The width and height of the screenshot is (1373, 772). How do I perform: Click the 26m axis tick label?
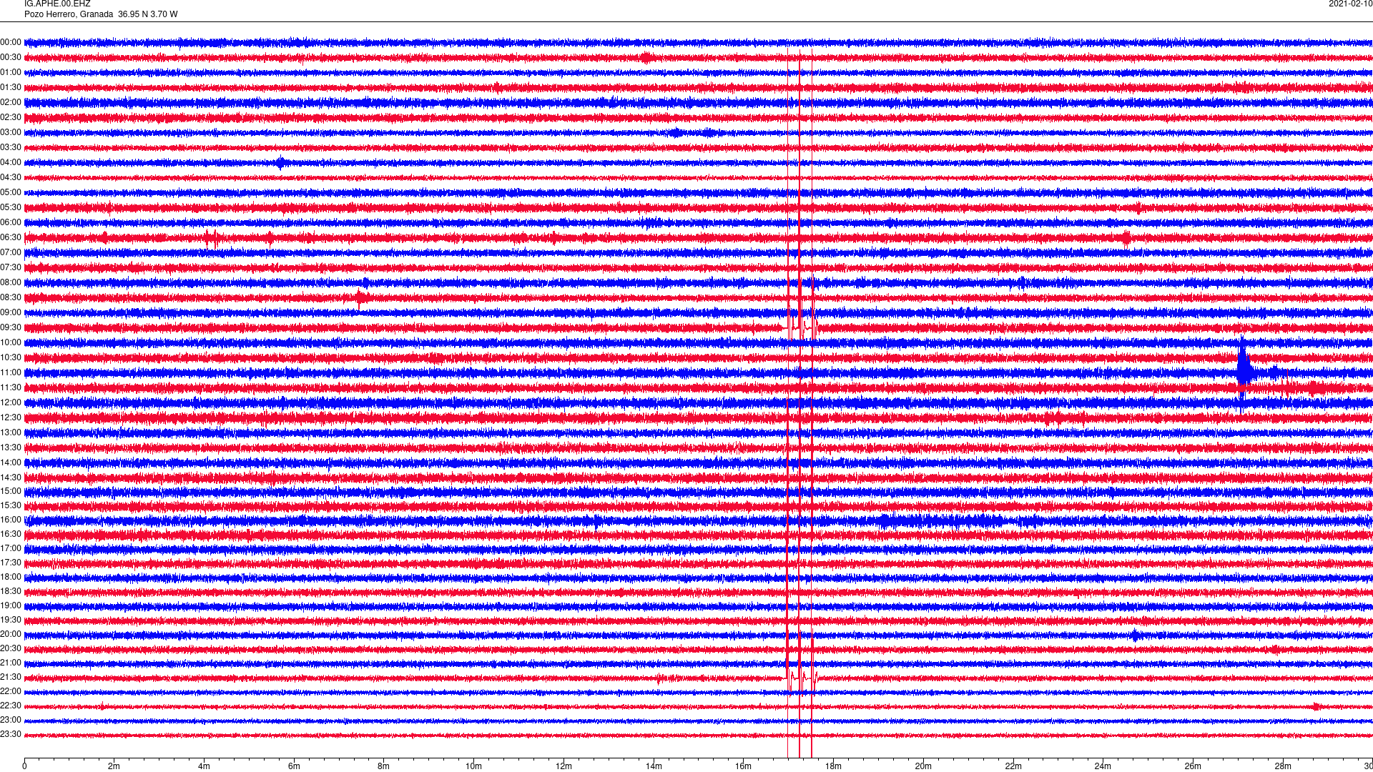[1193, 766]
